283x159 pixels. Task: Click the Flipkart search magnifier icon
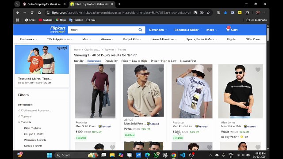click(x=140, y=30)
